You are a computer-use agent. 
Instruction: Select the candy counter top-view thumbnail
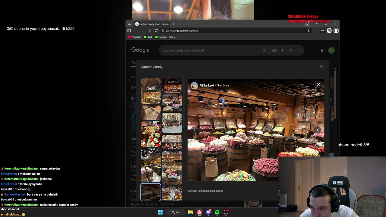tap(151, 112)
